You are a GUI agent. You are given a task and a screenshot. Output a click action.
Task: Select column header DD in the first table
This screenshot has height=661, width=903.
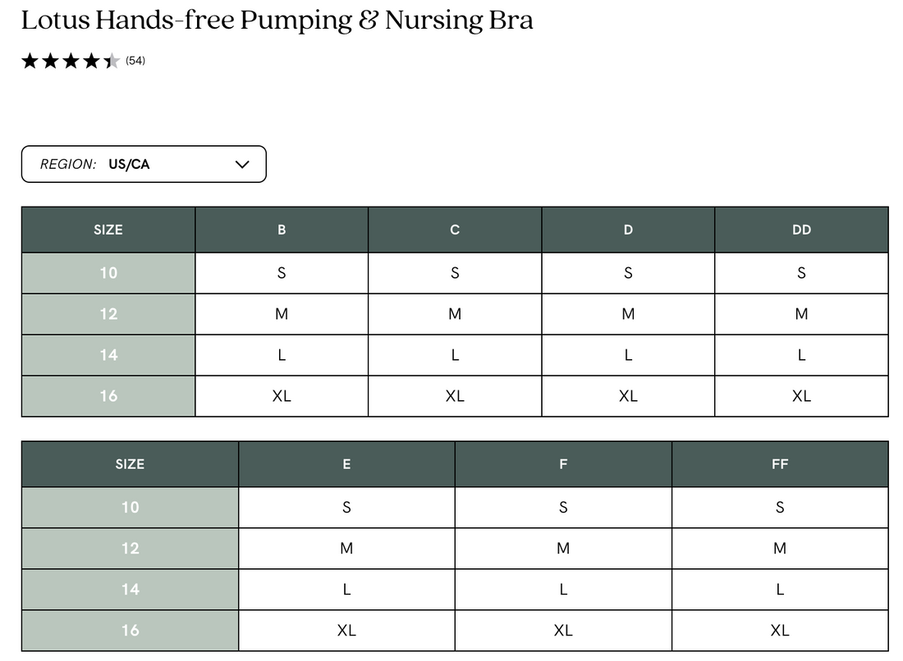point(801,230)
